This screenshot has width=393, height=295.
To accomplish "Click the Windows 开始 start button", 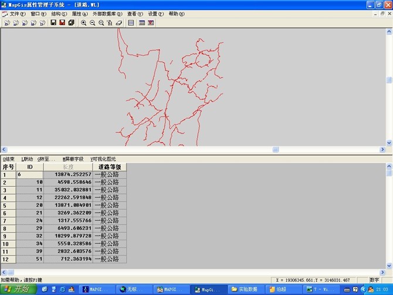I will tap(17, 290).
